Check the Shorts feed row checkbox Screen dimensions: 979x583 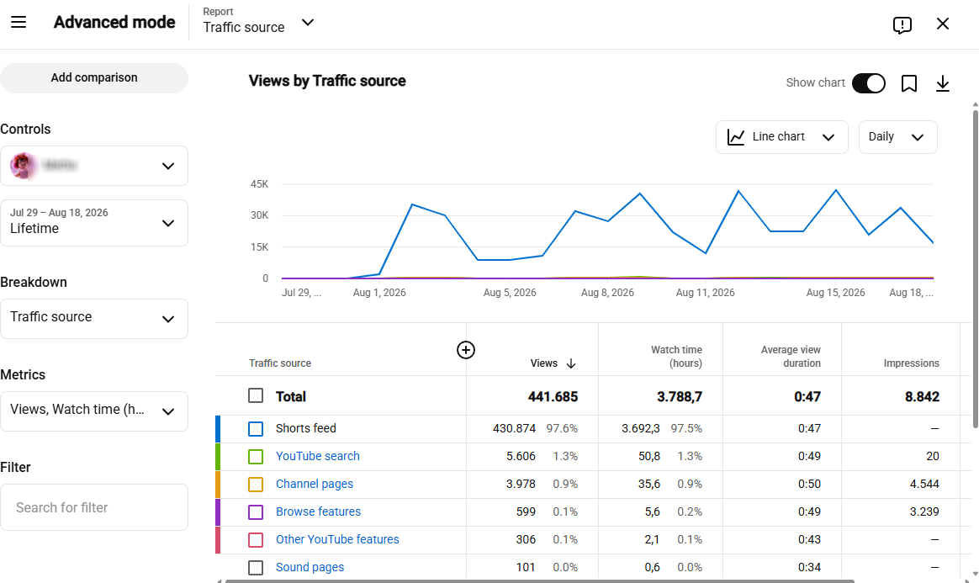pos(256,429)
